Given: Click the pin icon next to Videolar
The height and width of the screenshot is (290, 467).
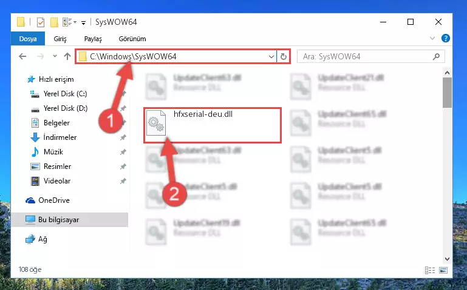Looking at the screenshot, I should (x=123, y=181).
